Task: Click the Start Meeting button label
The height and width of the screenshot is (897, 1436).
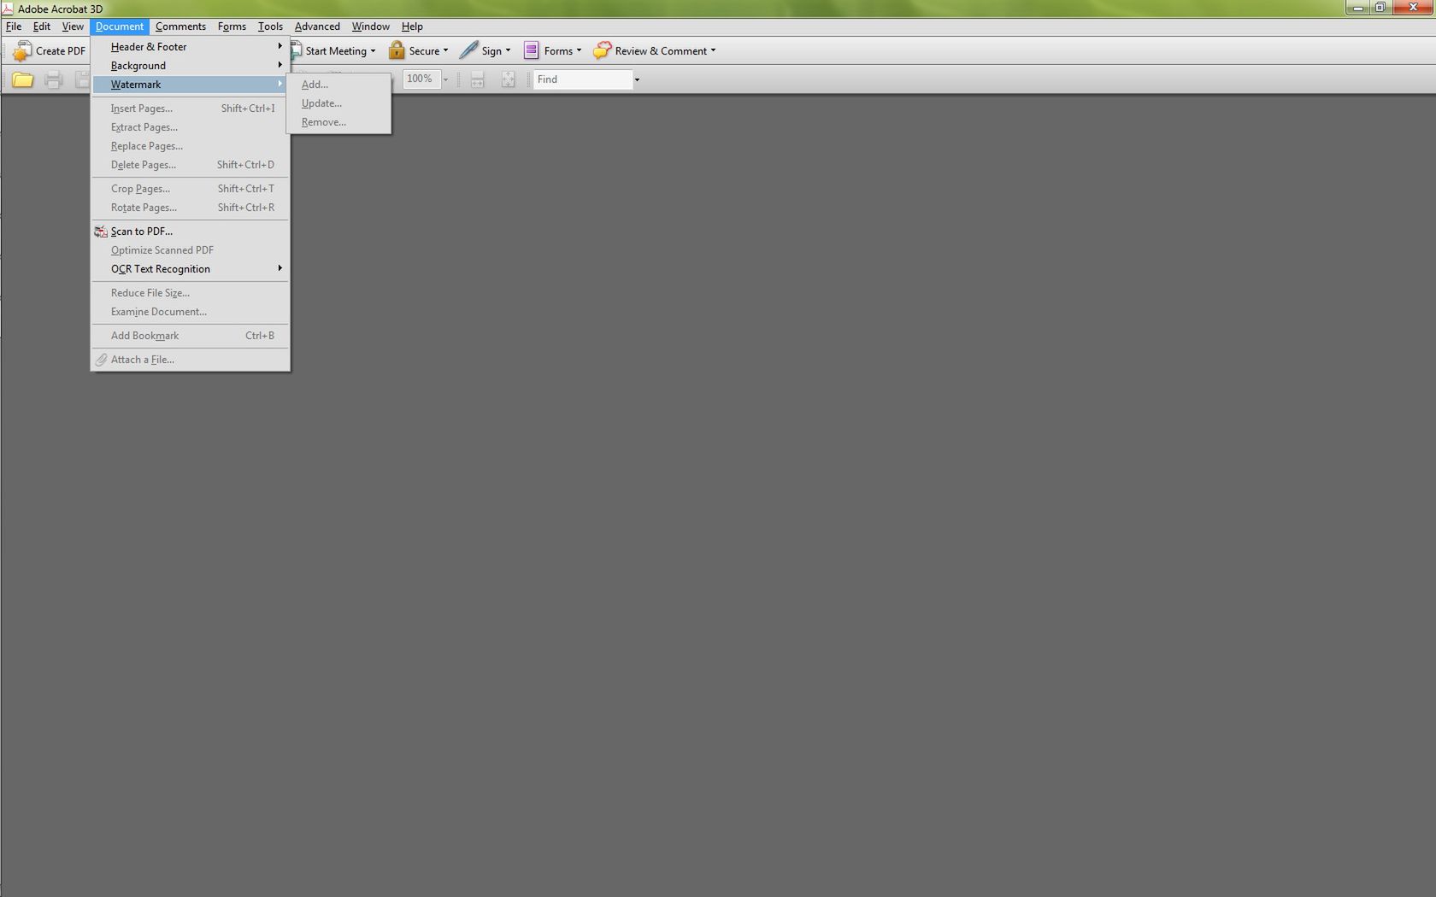Action: tap(336, 51)
